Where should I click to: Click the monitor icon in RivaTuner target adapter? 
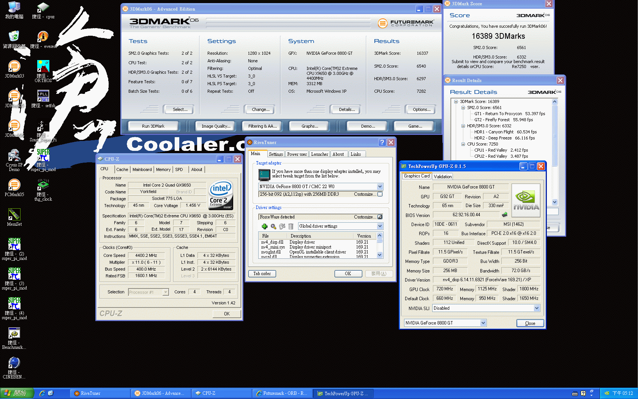point(264,174)
